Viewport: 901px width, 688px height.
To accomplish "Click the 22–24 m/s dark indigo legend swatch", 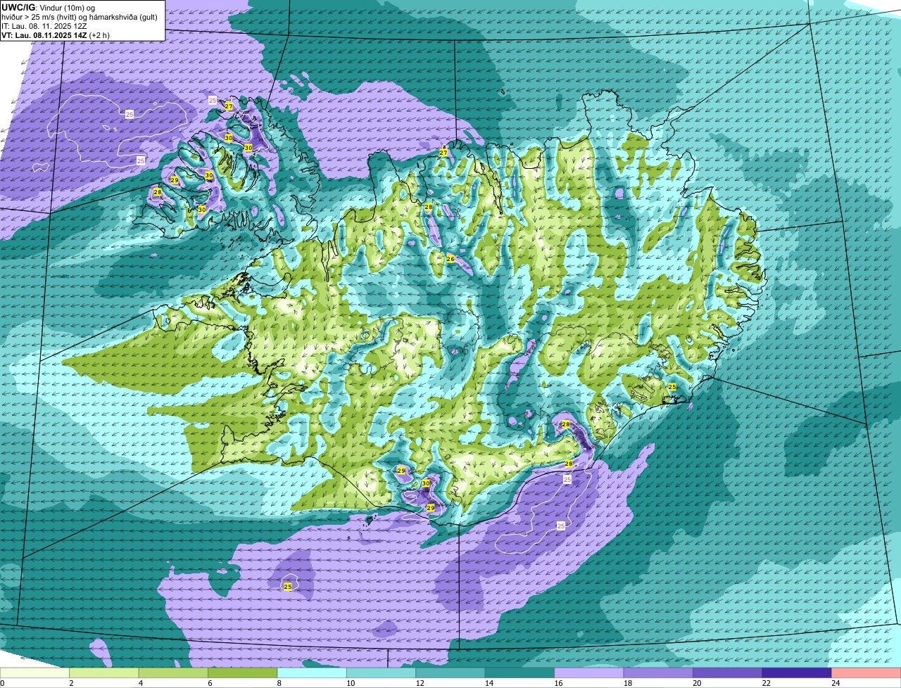I will [x=797, y=673].
